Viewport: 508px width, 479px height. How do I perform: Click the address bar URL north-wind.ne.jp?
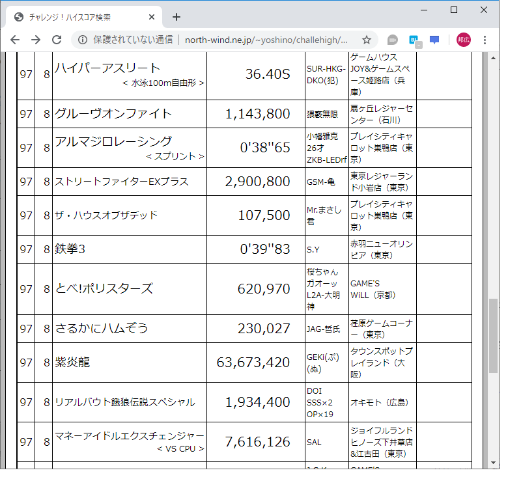[x=266, y=40]
